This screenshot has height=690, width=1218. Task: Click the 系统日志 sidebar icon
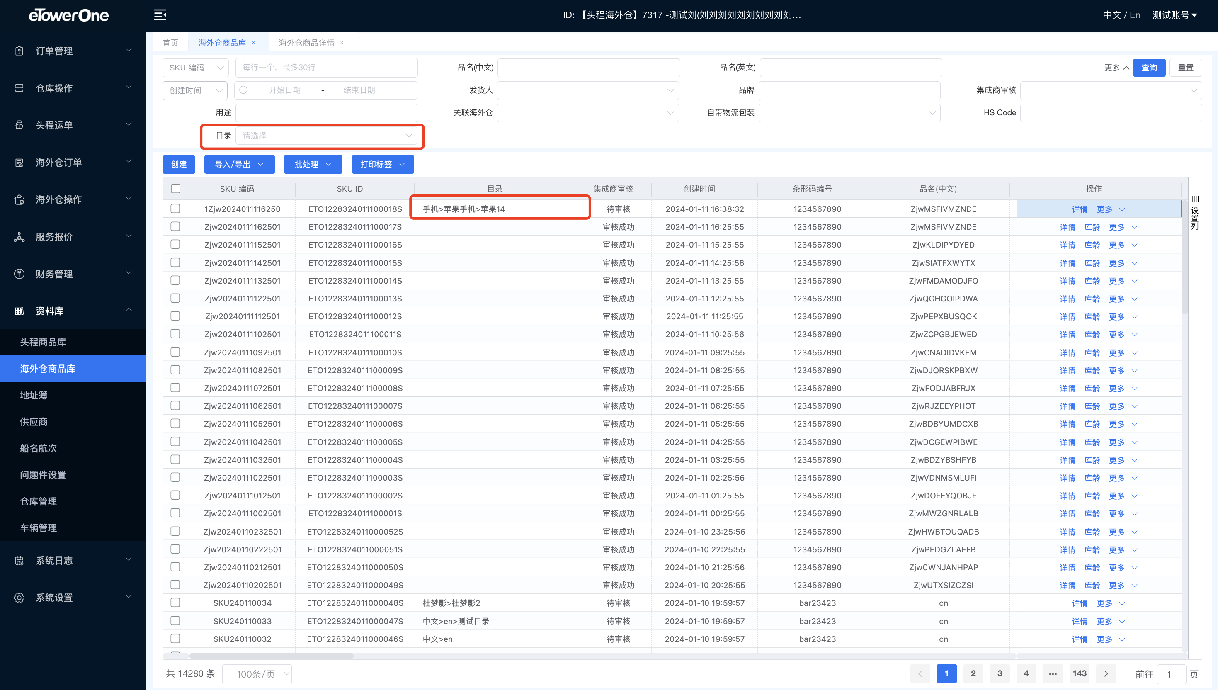(x=19, y=561)
